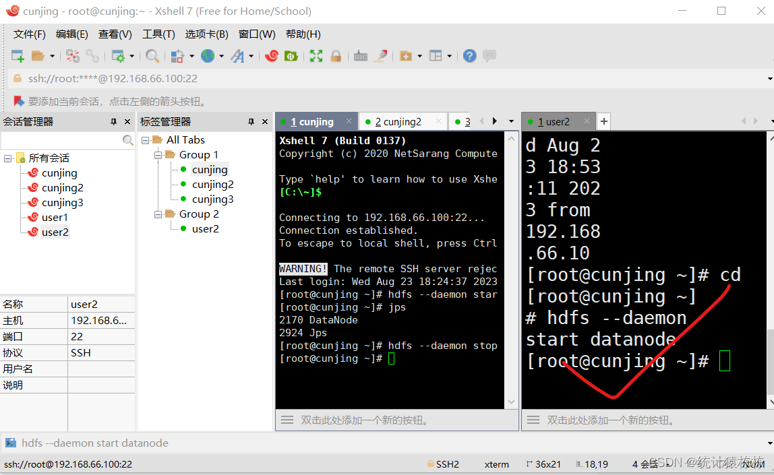This screenshot has height=475, width=774.
Task: Click the highlight marker pen icon
Action: [380, 56]
